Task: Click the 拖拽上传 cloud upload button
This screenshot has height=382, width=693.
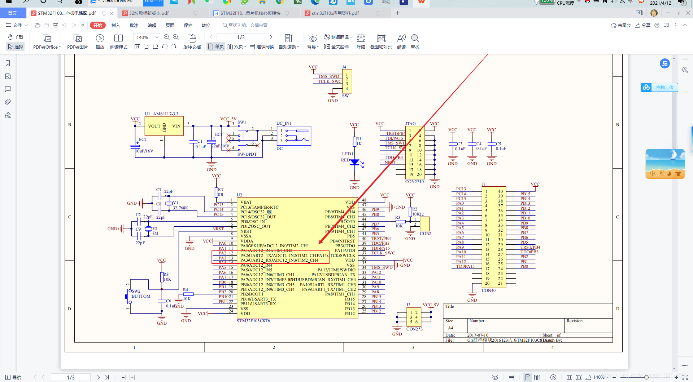Action: click(x=659, y=87)
